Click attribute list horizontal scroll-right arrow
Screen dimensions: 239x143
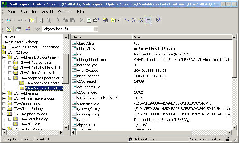click(229, 133)
